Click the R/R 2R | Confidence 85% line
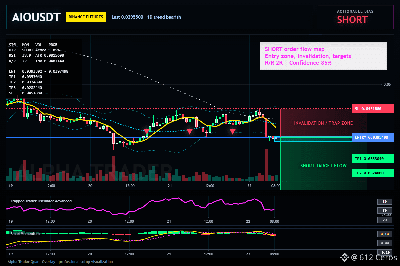 coord(298,63)
